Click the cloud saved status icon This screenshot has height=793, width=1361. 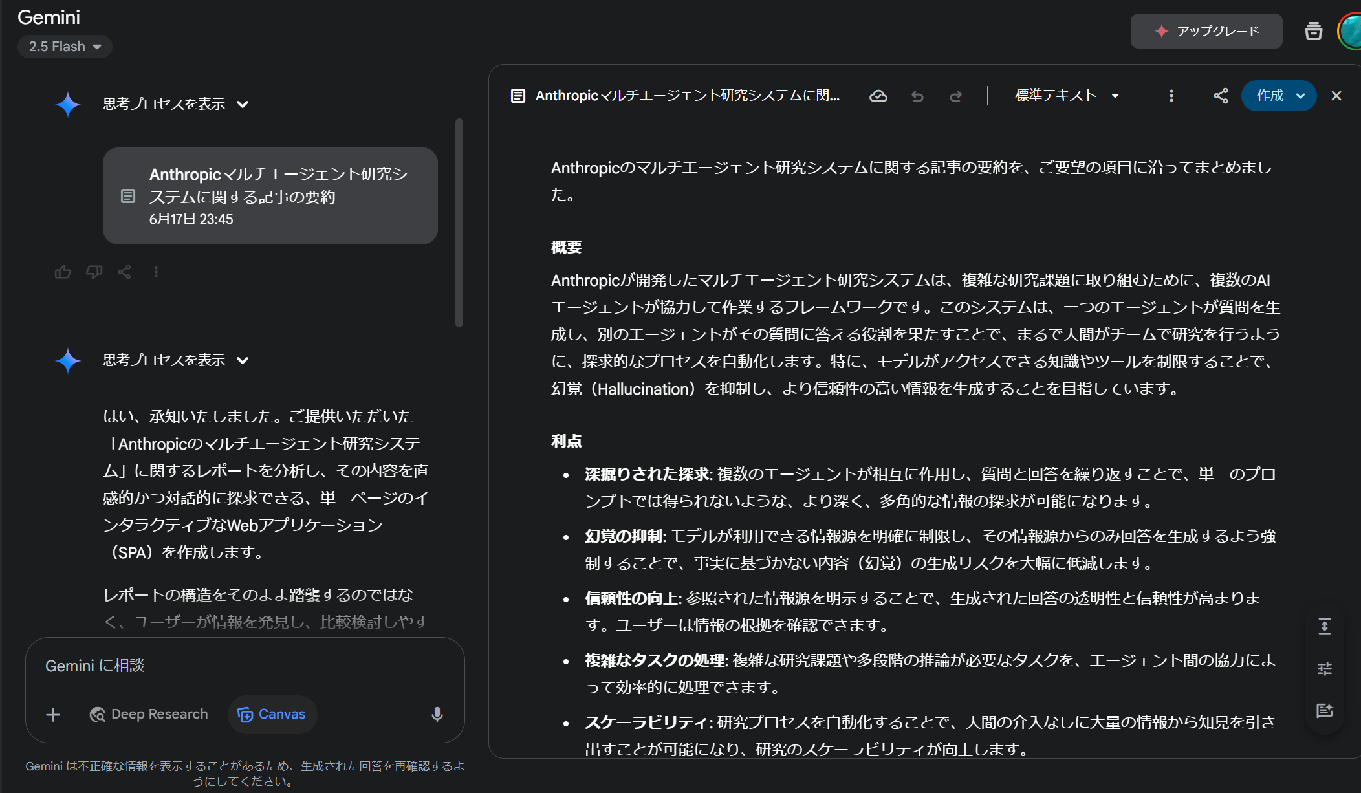[x=878, y=96]
